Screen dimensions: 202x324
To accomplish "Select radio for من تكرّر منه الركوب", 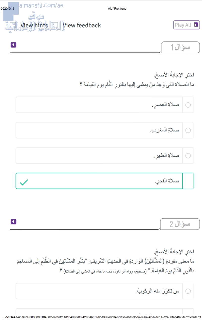I will click(188, 291).
